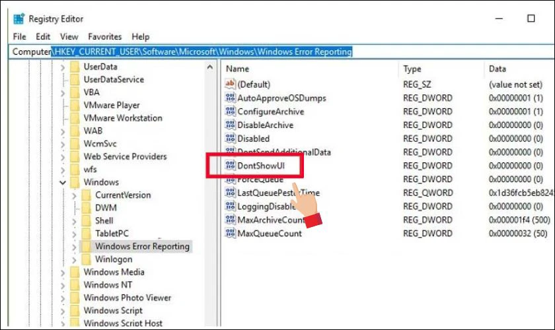
Task: Click the Windows Media folder icon
Action: coord(75,272)
